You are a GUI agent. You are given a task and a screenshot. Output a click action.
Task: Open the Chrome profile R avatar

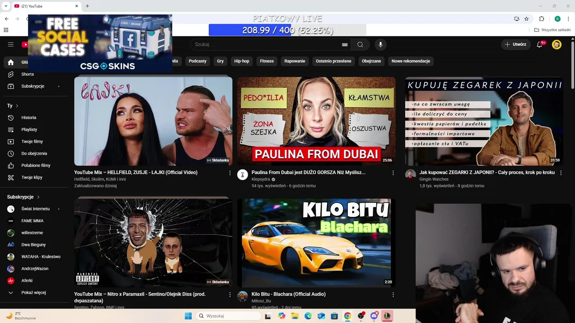pyautogui.click(x=557, y=19)
